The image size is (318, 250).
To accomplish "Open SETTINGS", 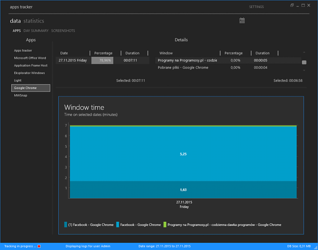I will [256, 7].
